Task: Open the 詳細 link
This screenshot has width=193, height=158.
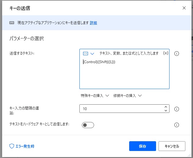Action: [93, 23]
